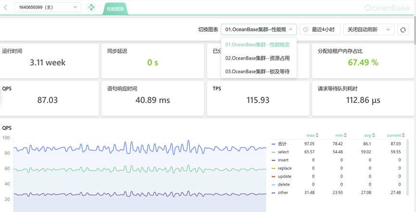Click the other min value 23.93
This screenshot has width=416, height=212.
(x=338, y=193)
